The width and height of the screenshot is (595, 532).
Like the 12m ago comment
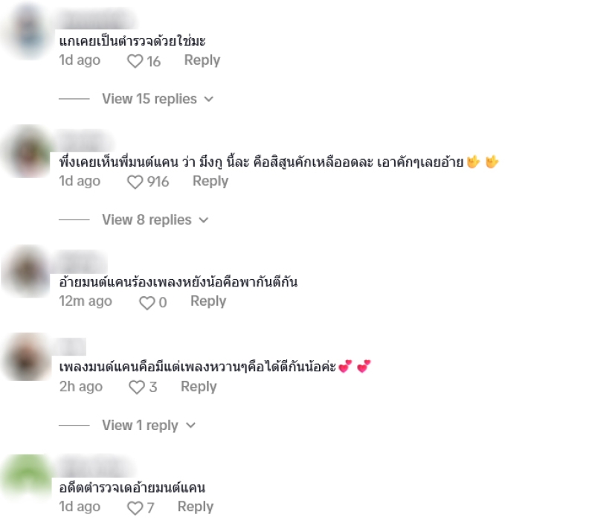tap(147, 303)
